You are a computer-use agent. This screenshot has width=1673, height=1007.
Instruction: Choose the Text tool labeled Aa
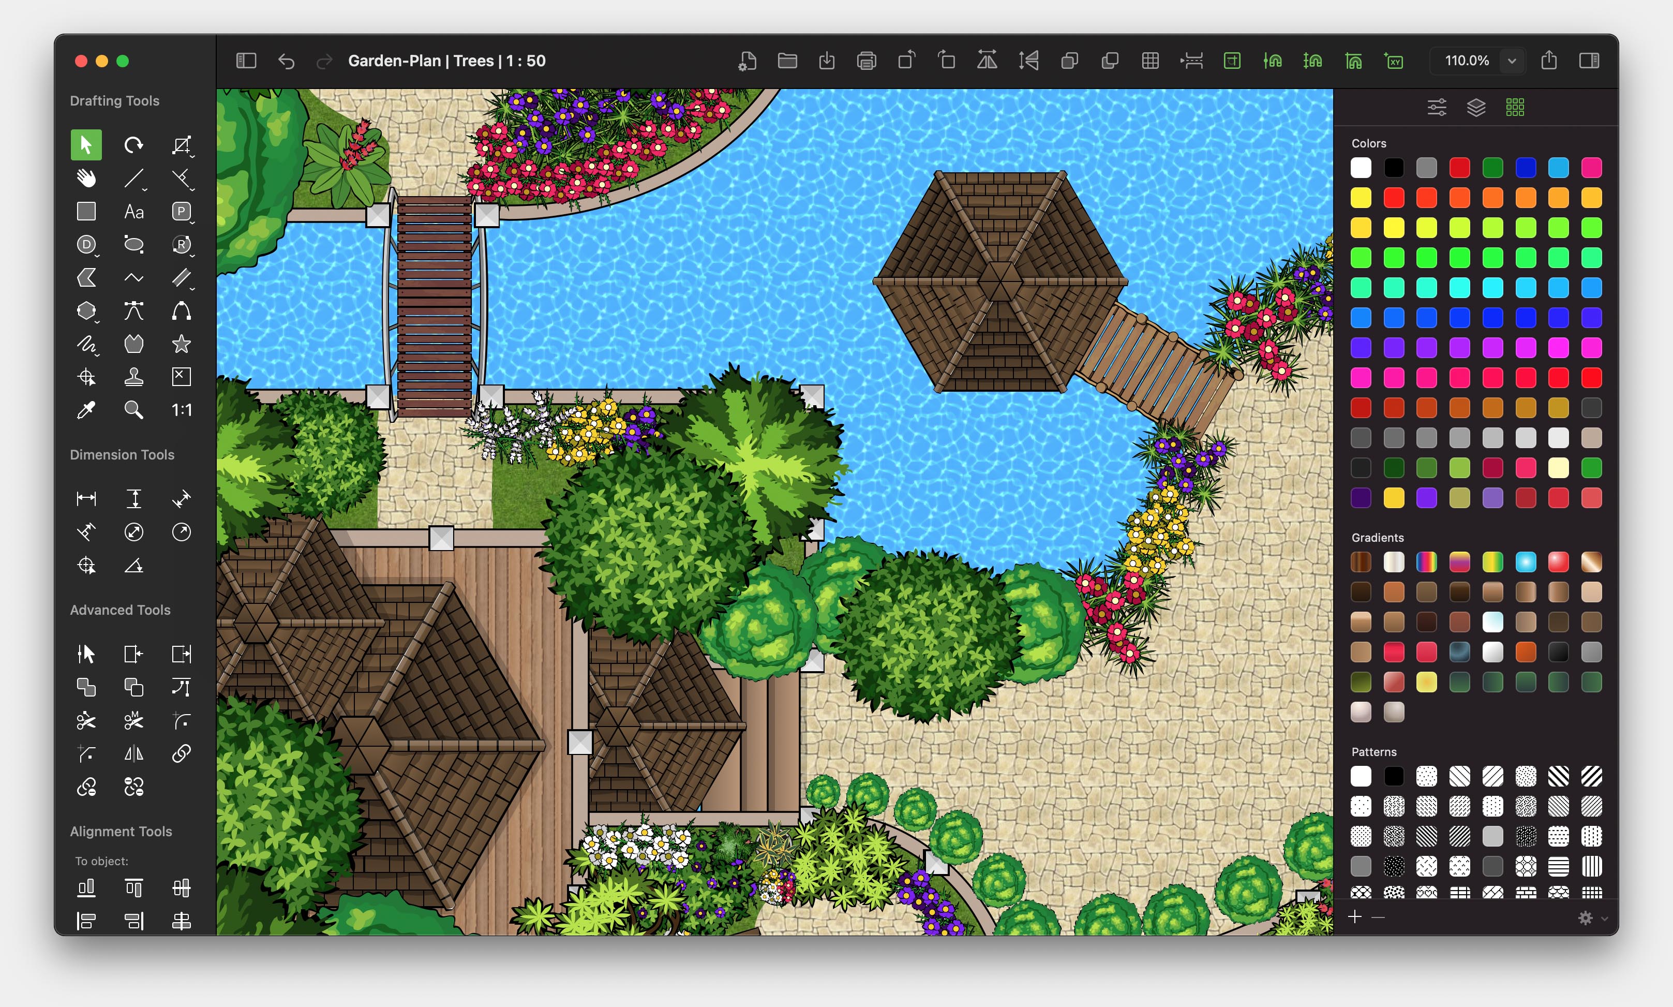[133, 212]
